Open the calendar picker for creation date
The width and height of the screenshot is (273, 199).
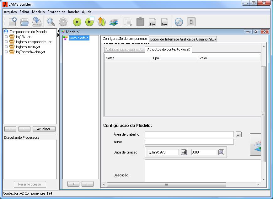pos(184,152)
